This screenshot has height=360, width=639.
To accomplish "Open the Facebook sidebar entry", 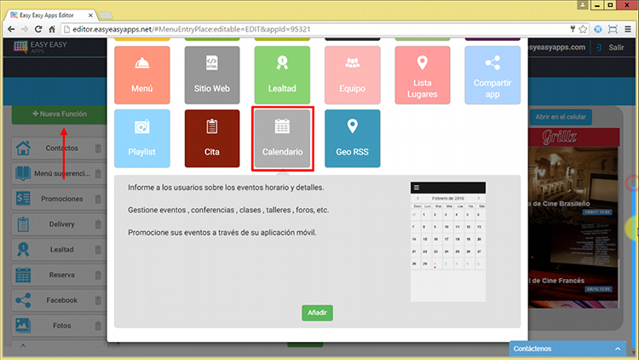I will 57,300.
